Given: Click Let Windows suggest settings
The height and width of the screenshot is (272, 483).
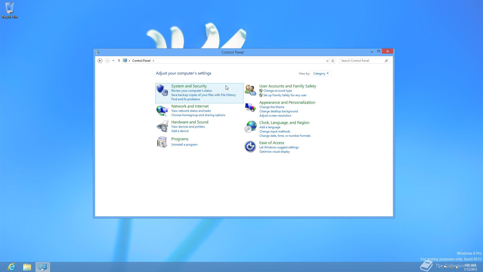Looking at the screenshot, I should (x=279, y=147).
